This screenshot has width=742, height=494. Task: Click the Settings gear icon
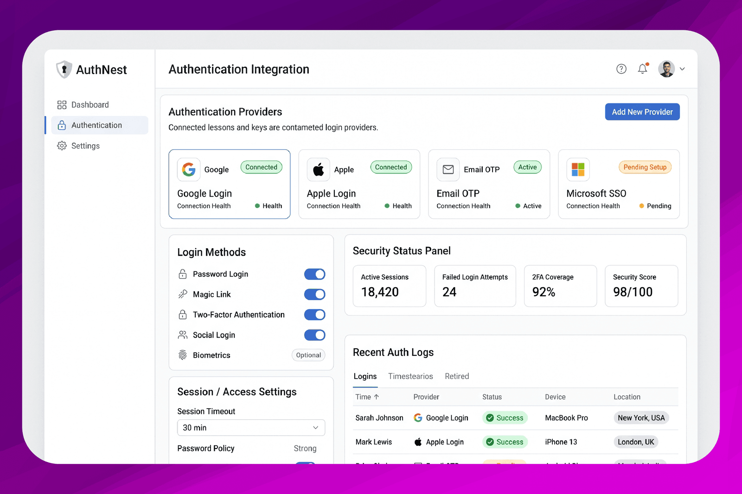click(x=62, y=146)
